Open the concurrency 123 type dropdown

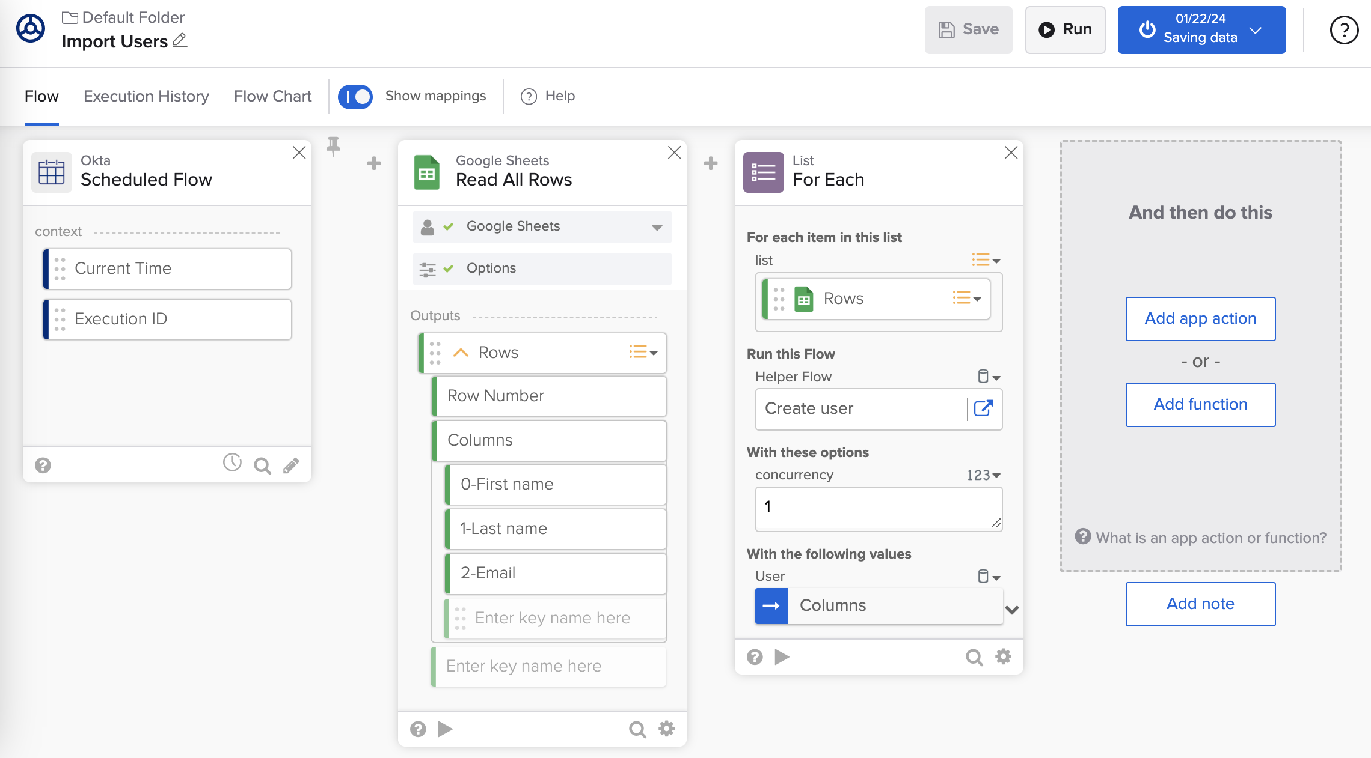[984, 475]
